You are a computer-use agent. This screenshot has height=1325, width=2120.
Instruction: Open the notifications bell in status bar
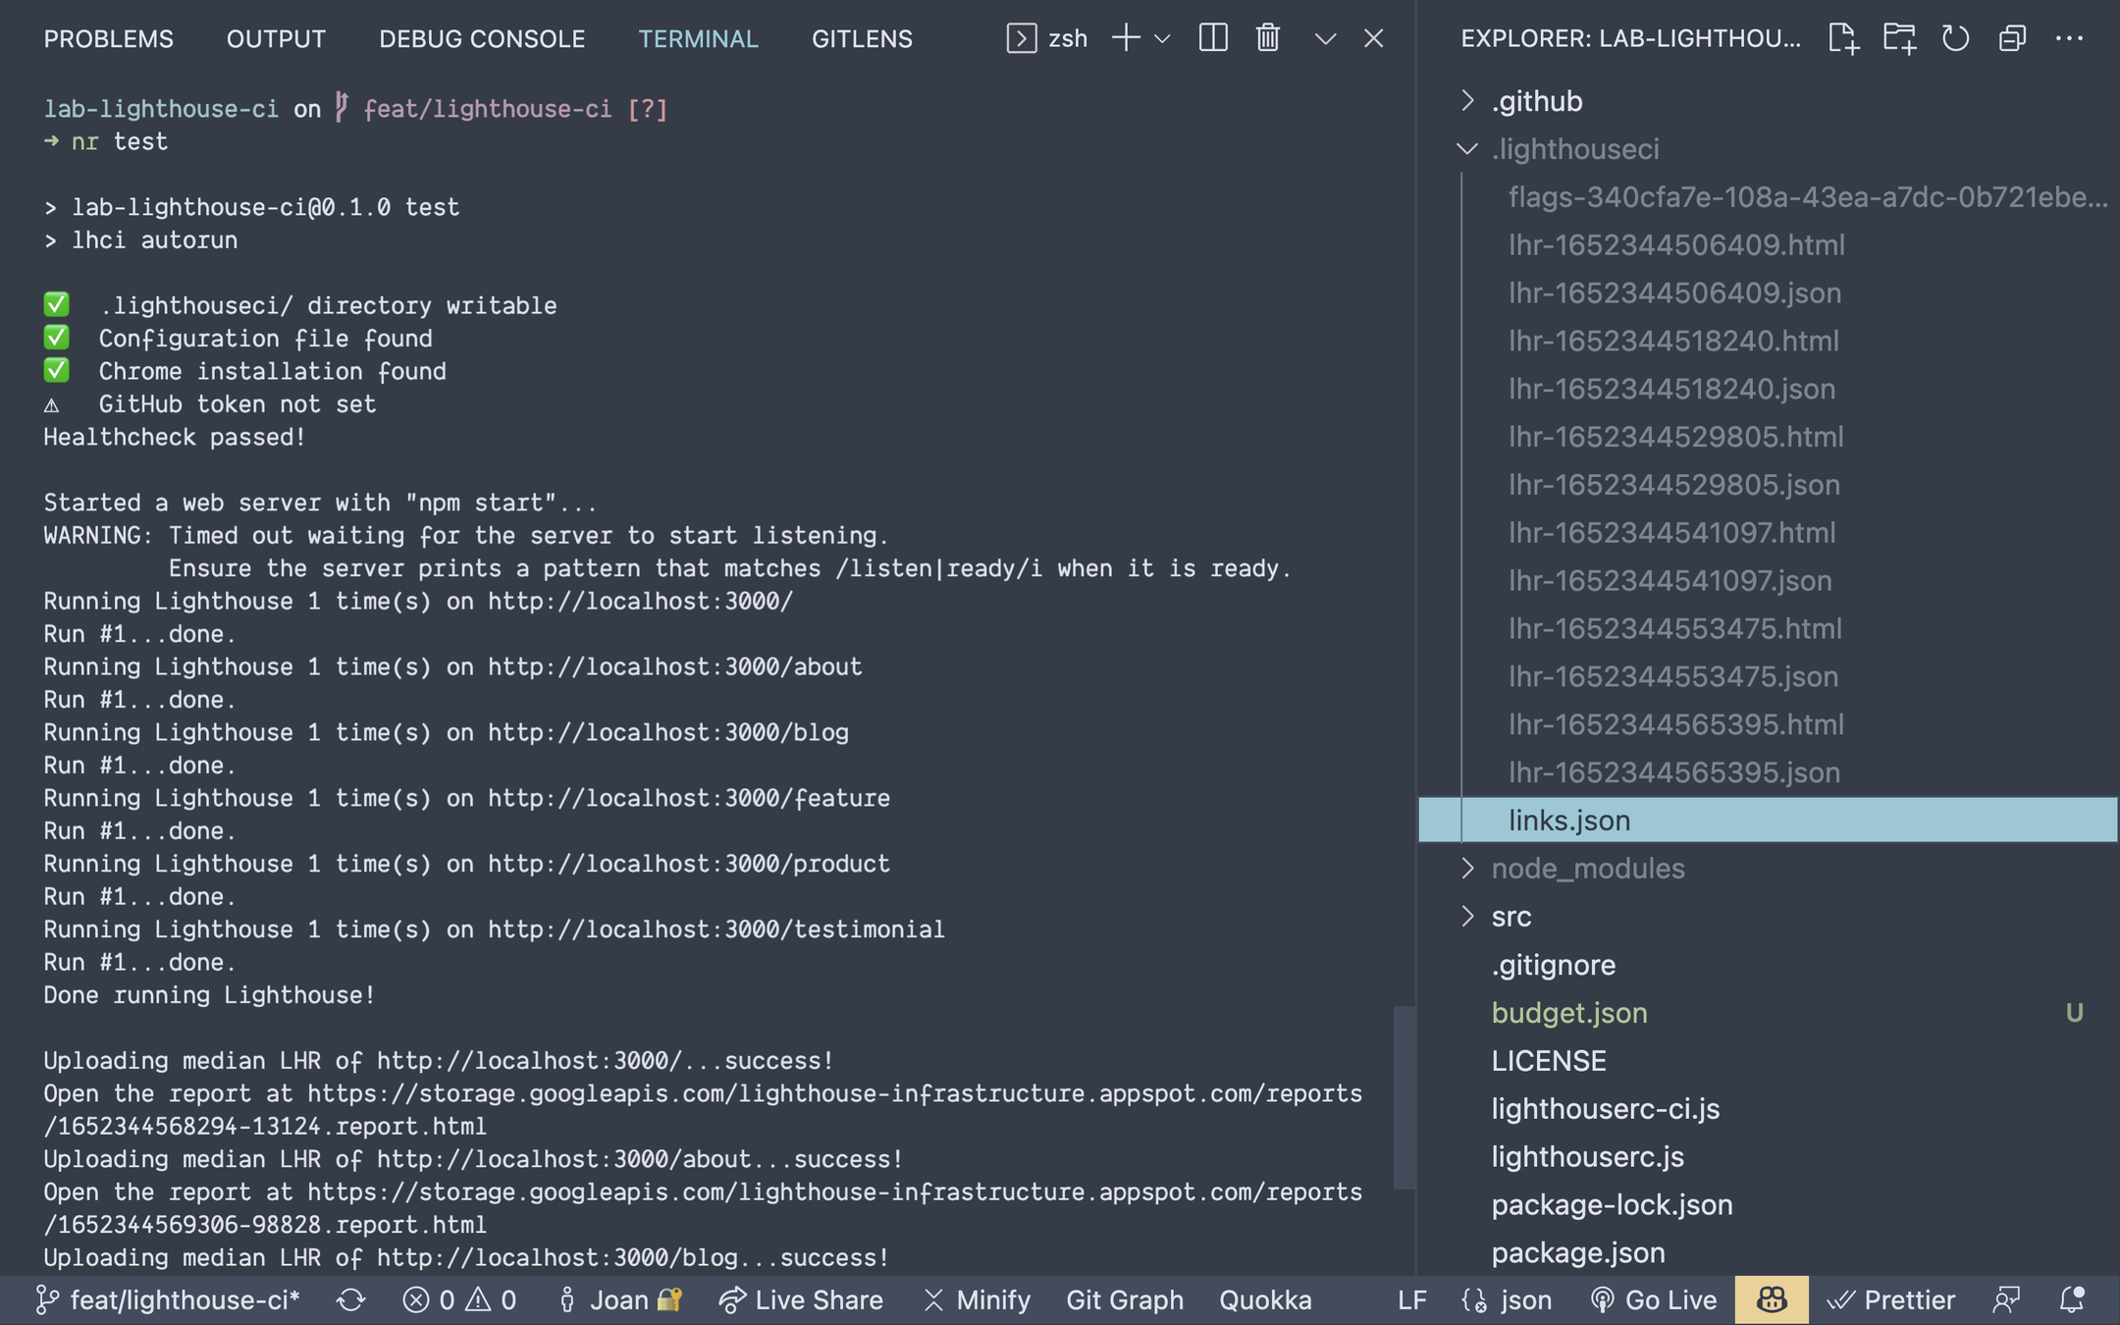[x=2071, y=1299]
